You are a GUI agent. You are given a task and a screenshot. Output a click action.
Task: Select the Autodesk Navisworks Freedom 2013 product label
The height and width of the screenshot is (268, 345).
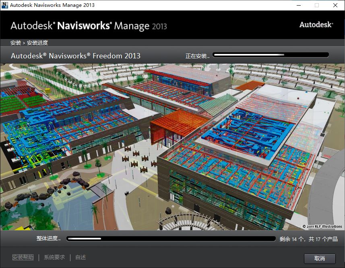76,56
